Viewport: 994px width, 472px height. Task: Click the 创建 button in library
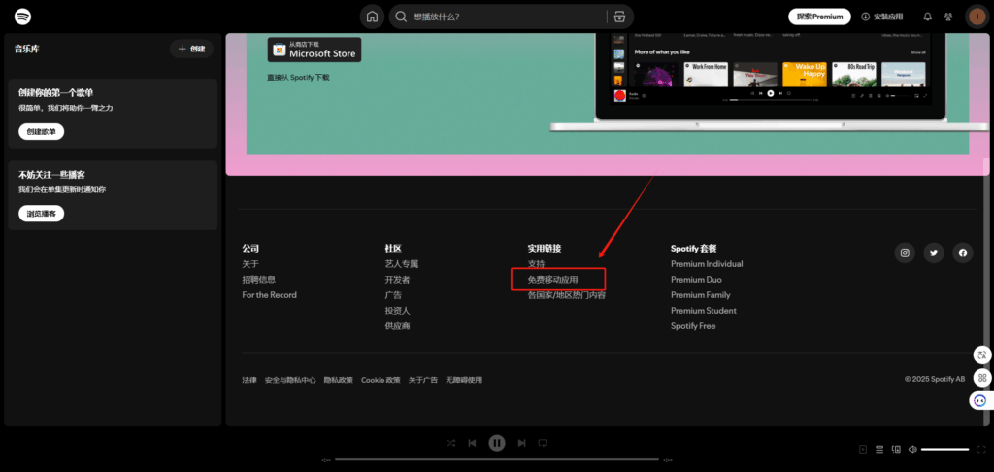point(191,49)
